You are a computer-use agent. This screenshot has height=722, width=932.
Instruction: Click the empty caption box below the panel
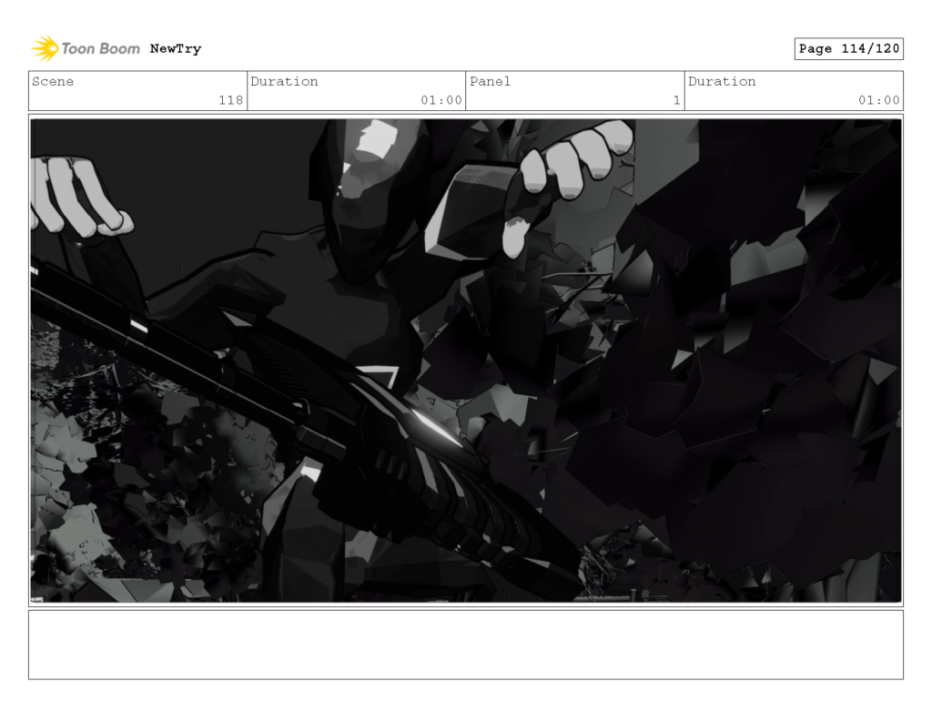(466, 646)
